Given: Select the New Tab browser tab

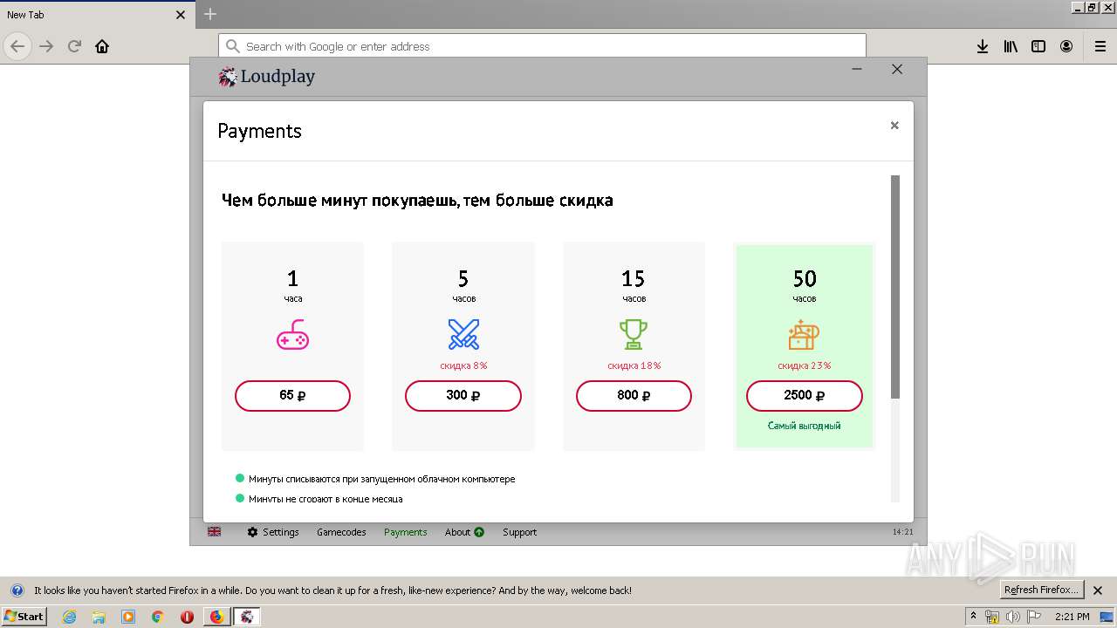Looking at the screenshot, I should coord(97,15).
